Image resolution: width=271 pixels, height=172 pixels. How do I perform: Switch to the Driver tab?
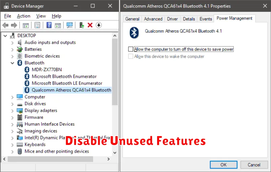click(172, 19)
